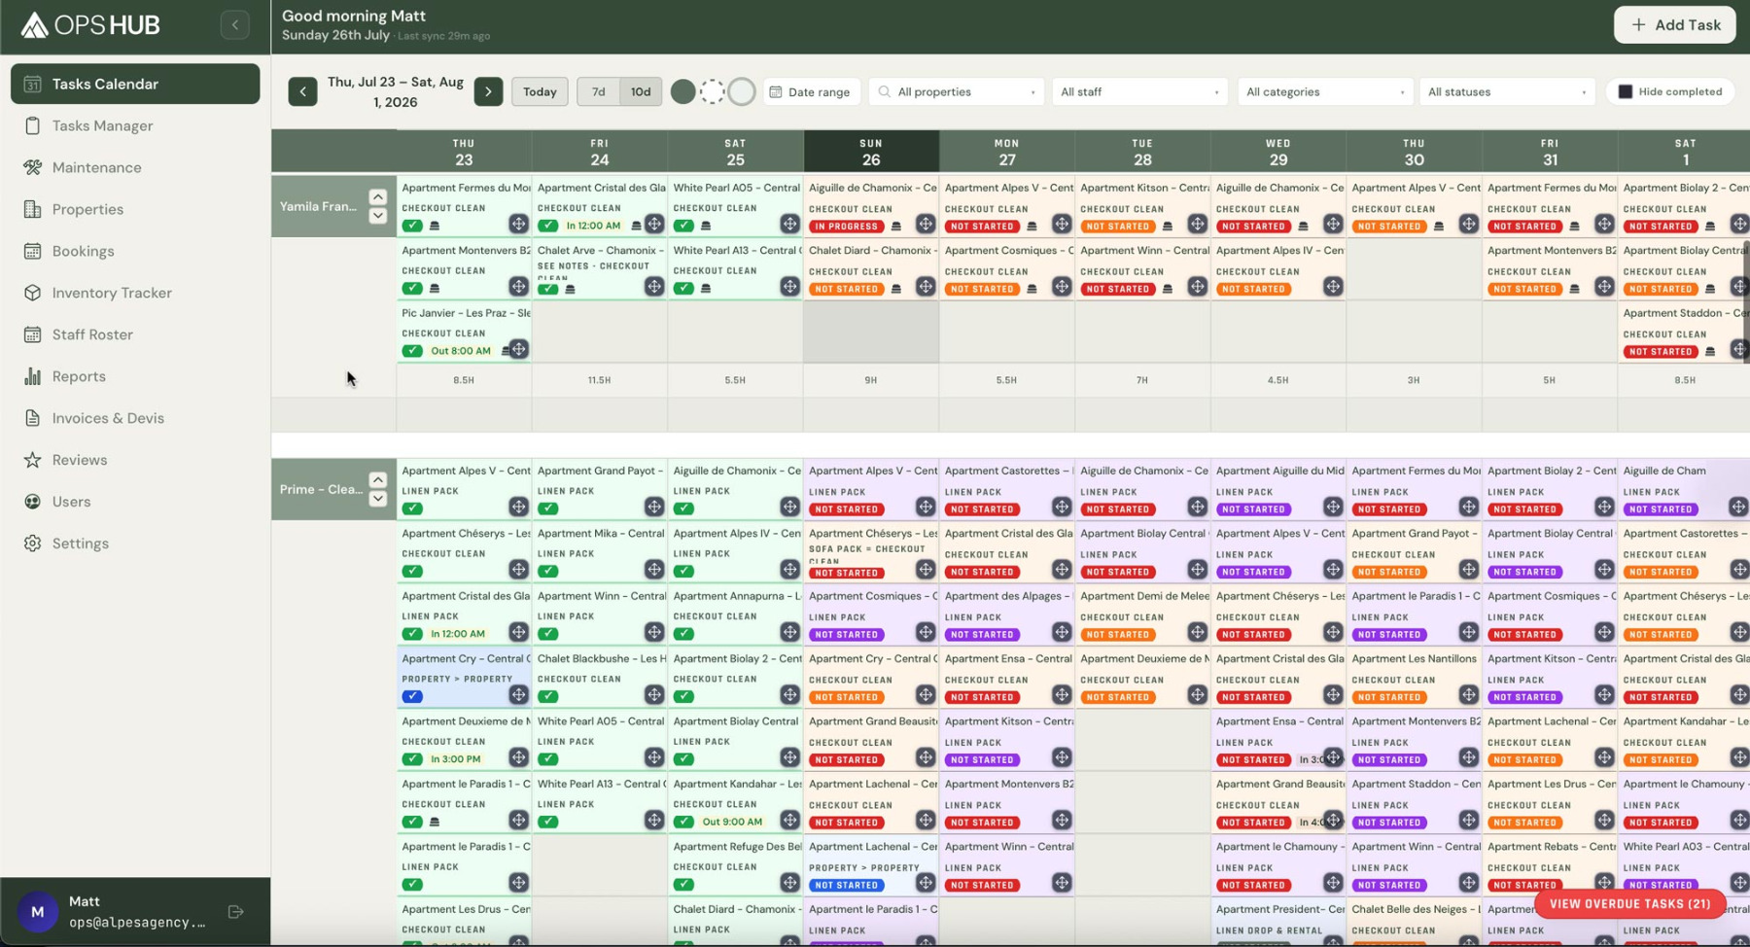
Task: Click the move handle on the Apartment Demi de Melee card
Action: click(1197, 632)
